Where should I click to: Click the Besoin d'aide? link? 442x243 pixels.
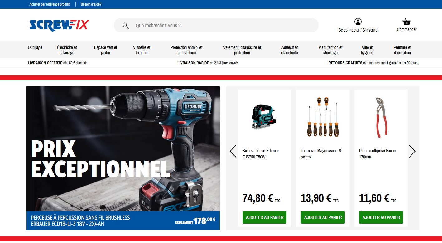coord(91,4)
